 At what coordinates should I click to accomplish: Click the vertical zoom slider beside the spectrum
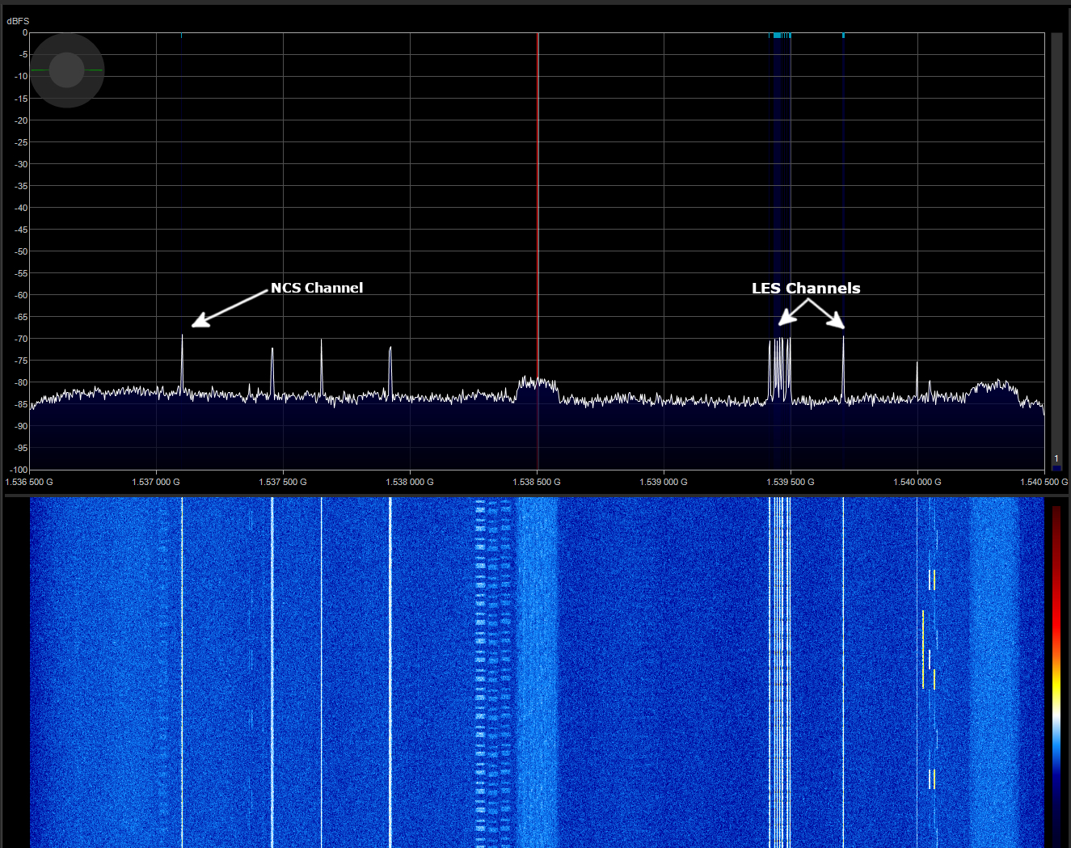1056,243
